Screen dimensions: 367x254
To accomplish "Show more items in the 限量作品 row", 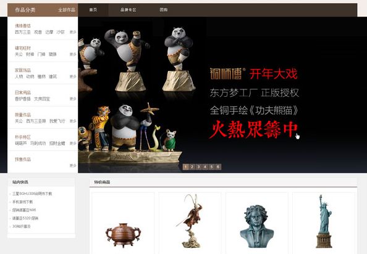I will tap(73, 121).
